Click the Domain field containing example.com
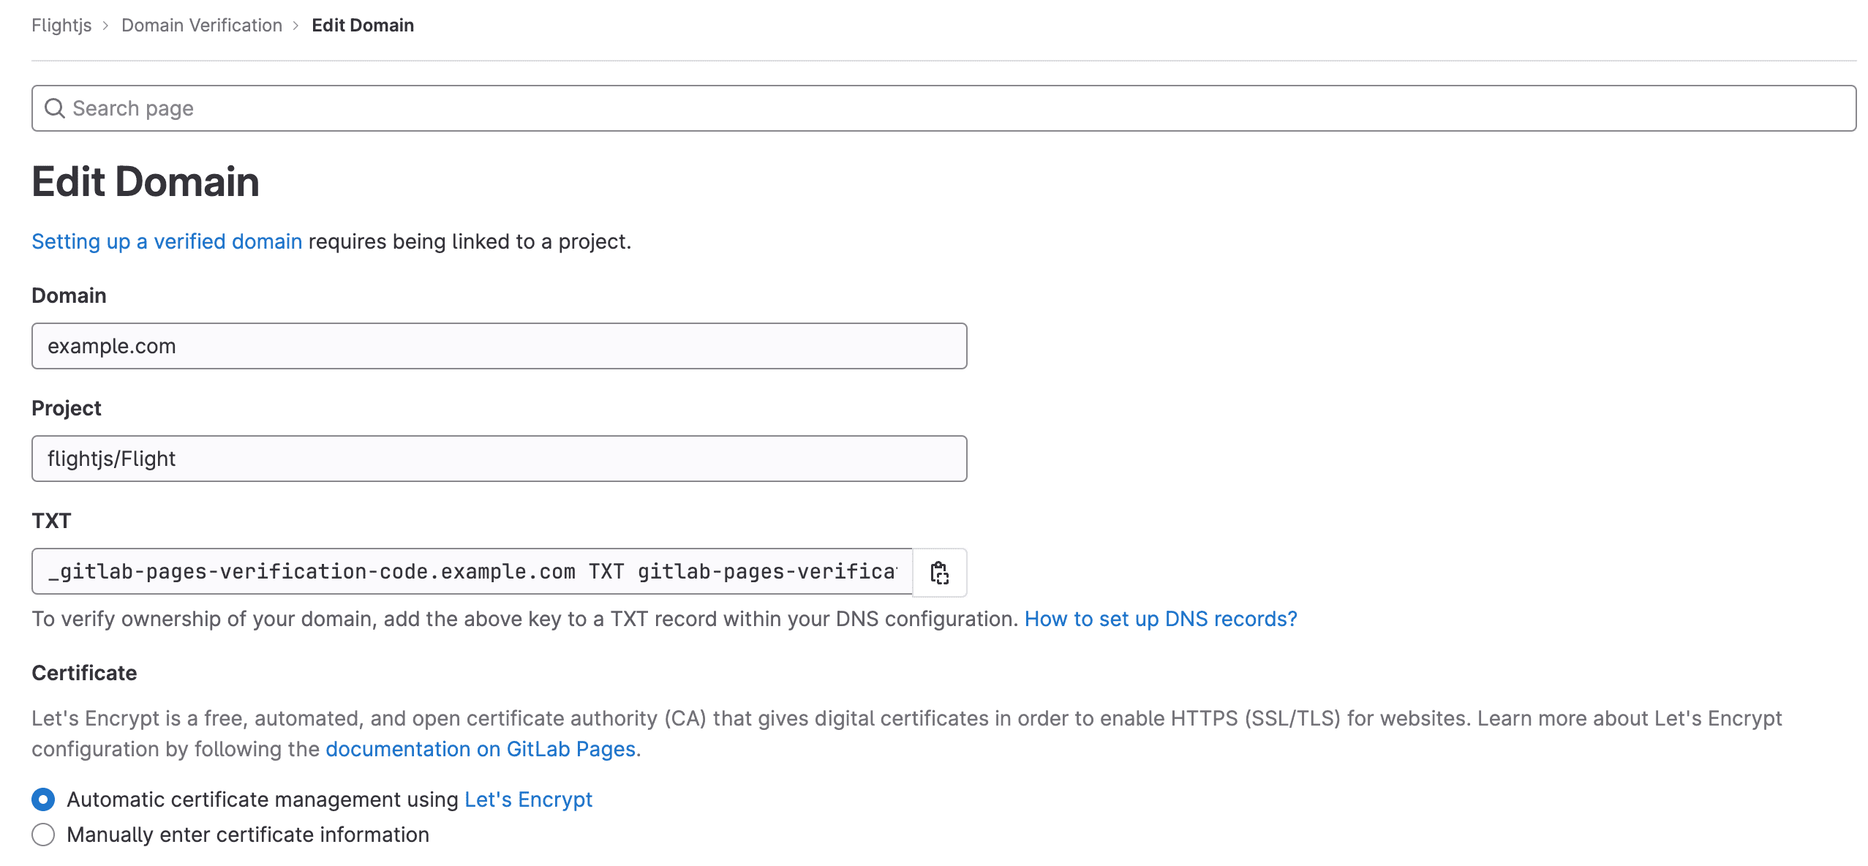Image resolution: width=1868 pixels, height=866 pixels. (x=500, y=345)
